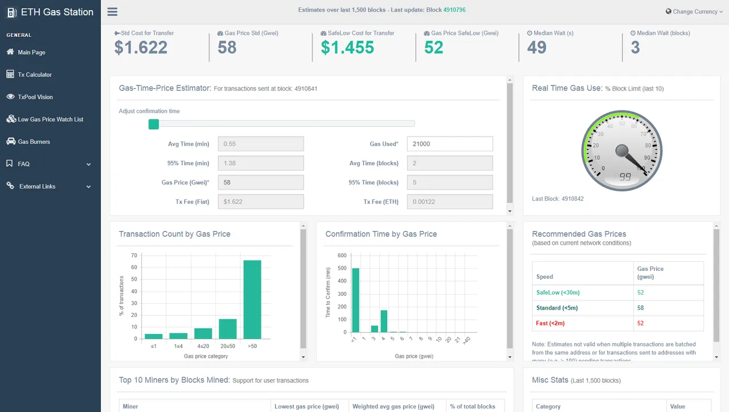Click the chain link icon beside External Links
The image size is (729, 412).
10,186
